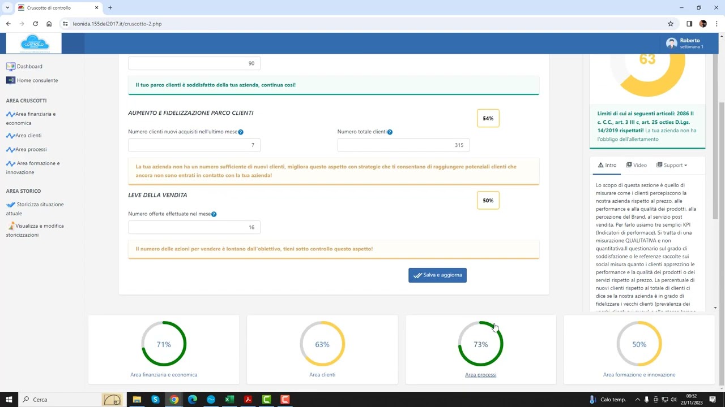Viewport: 725px width, 407px height.
Task: Click the Numero totale clienti field
Action: (403, 145)
